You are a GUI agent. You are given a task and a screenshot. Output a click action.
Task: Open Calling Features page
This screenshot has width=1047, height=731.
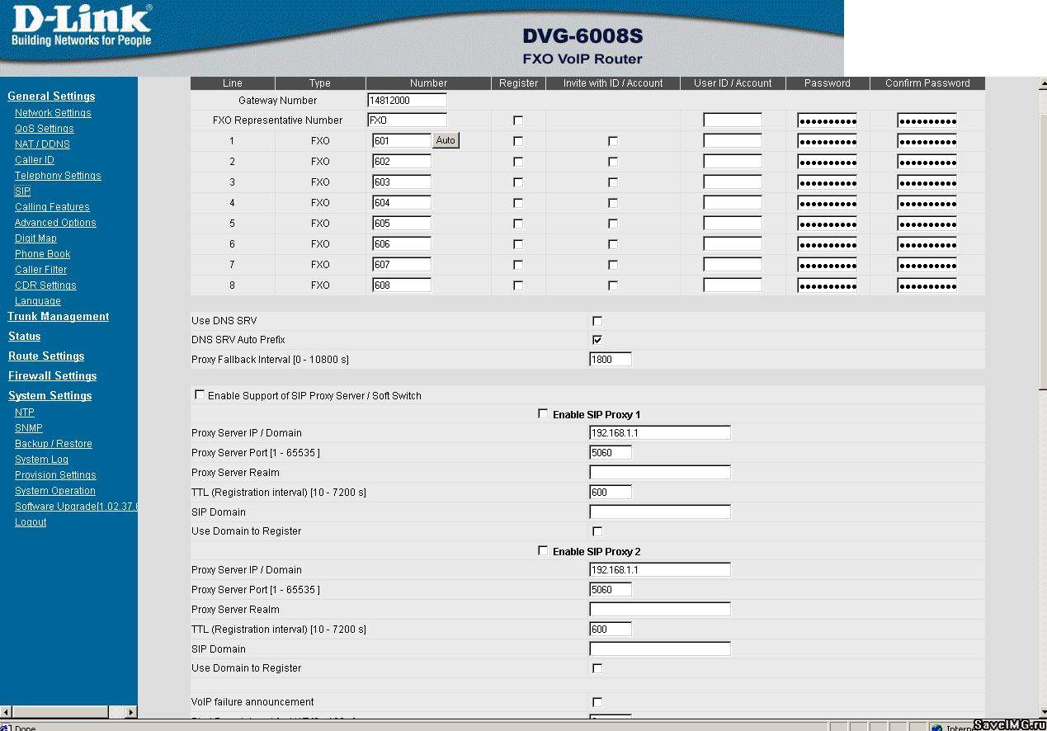[52, 207]
